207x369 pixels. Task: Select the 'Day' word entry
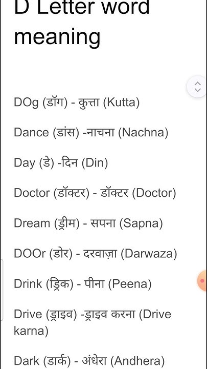pyautogui.click(x=25, y=163)
